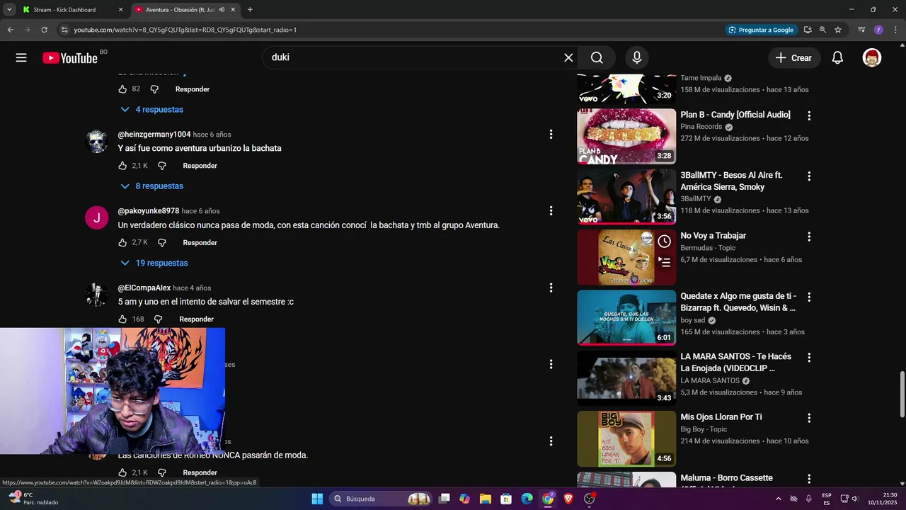Open menu for 3BallMTY Besos Al Aire video
This screenshot has height=510, width=906.
809,176
